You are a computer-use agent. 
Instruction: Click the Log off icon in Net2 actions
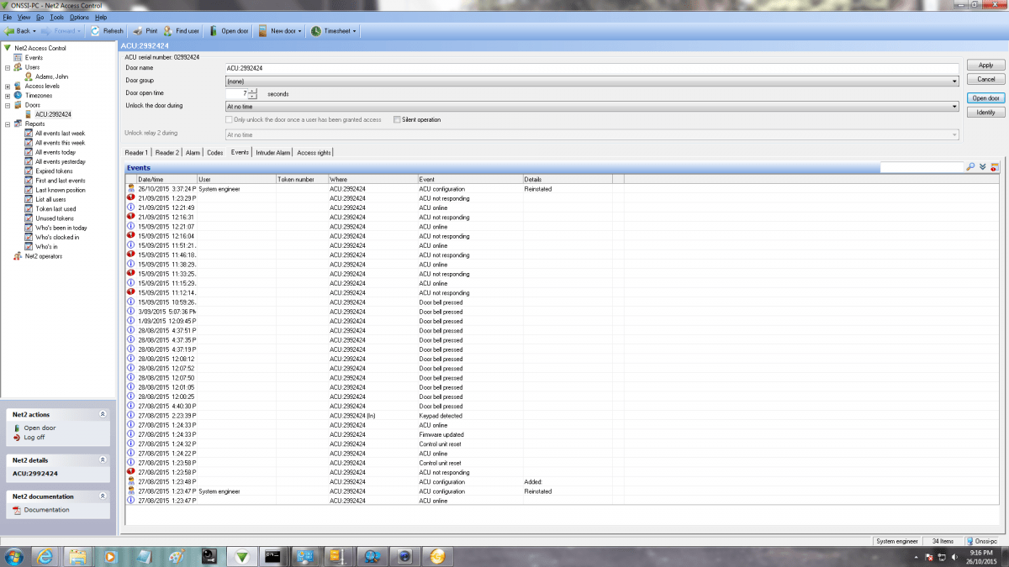(x=17, y=438)
